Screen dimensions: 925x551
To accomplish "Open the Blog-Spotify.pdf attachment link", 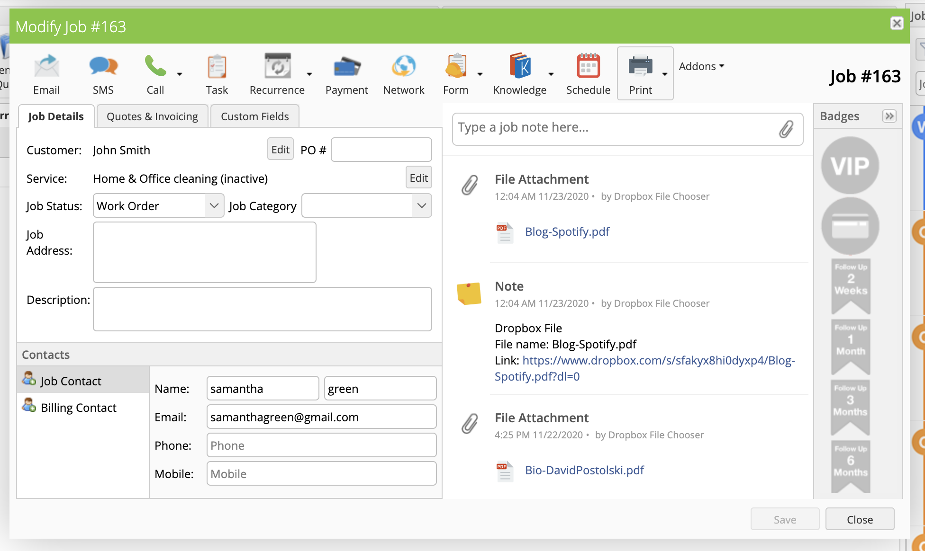I will [x=567, y=231].
